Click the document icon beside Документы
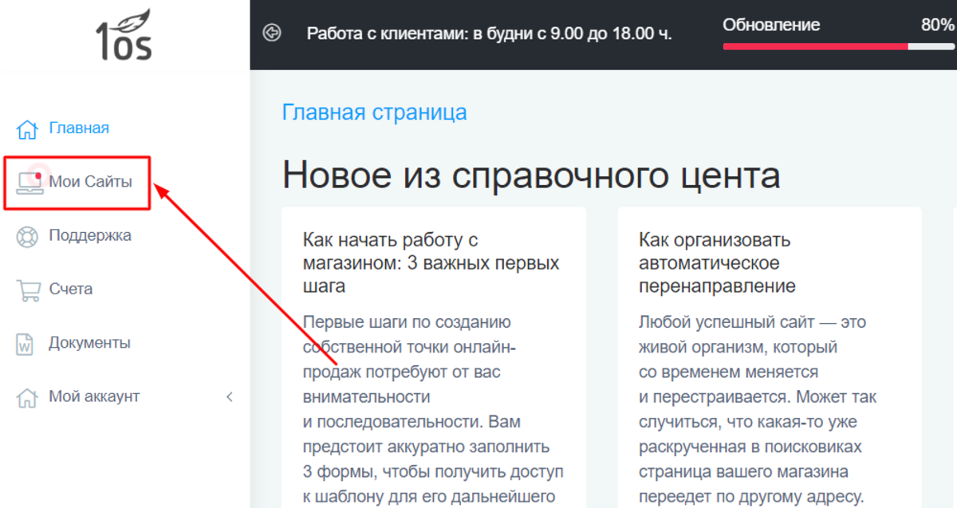This screenshot has width=957, height=508. click(26, 344)
